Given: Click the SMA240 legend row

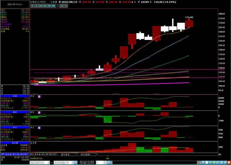Looking at the screenshot, I should [x=15, y=22].
